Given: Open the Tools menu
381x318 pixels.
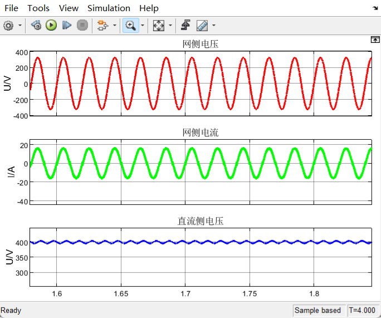Looking at the screenshot, I should point(38,8).
